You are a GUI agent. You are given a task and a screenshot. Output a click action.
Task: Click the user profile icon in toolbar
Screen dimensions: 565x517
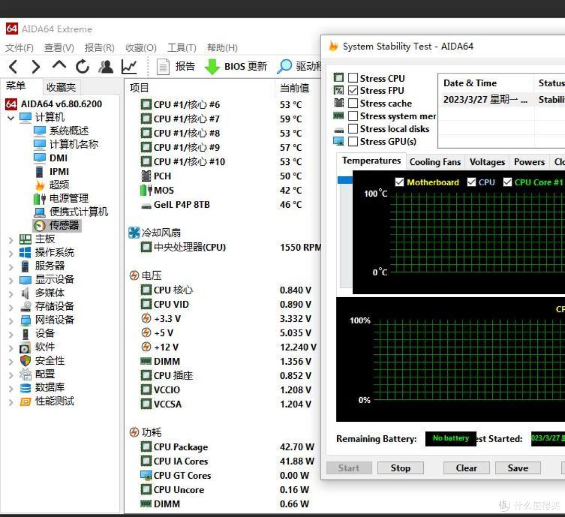point(106,66)
